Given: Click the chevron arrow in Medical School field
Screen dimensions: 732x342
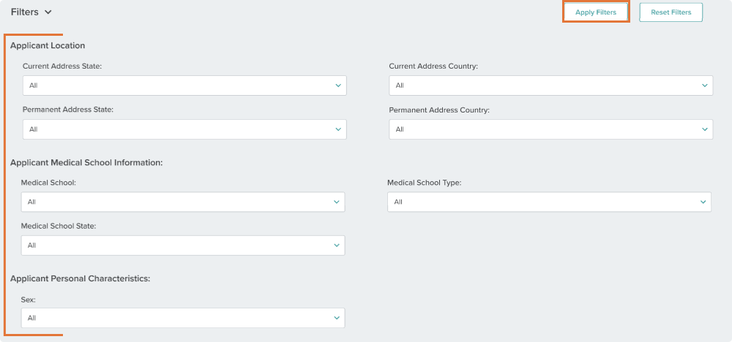Looking at the screenshot, I should [x=336, y=202].
